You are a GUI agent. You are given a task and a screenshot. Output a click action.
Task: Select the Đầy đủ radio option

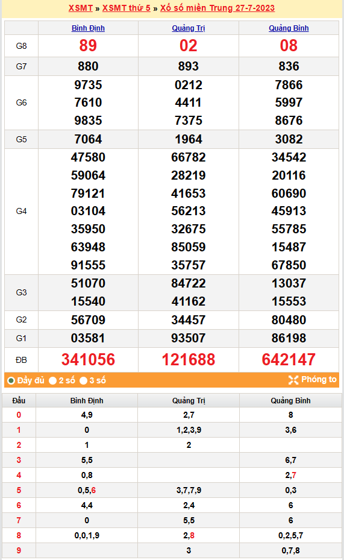(11, 381)
